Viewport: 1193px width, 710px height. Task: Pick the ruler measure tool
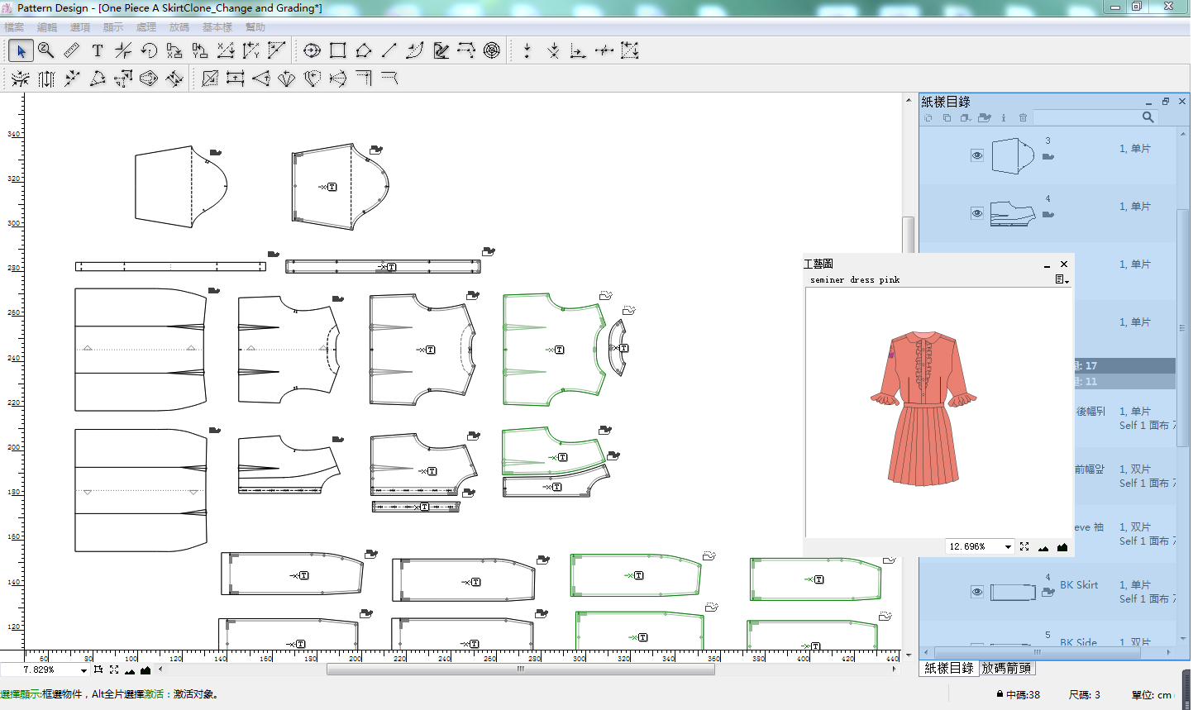click(72, 51)
